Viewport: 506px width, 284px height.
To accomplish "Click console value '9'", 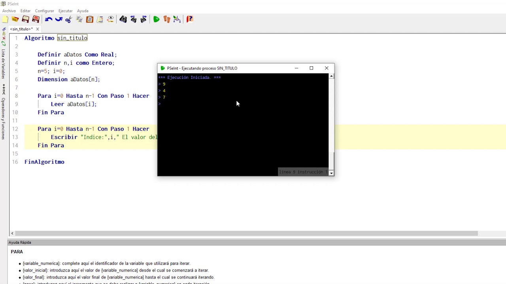I will [x=164, y=84].
